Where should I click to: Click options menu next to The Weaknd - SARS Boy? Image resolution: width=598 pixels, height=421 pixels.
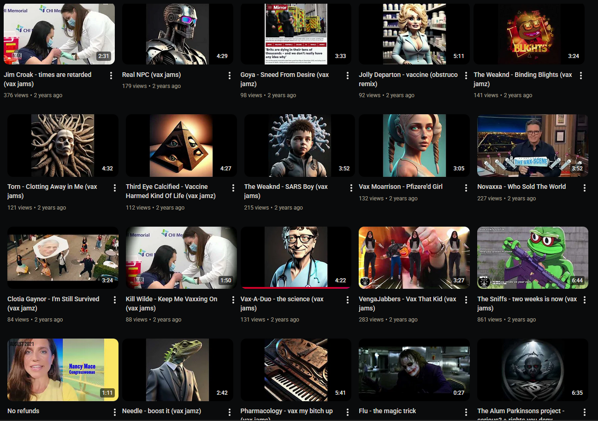coord(352,188)
